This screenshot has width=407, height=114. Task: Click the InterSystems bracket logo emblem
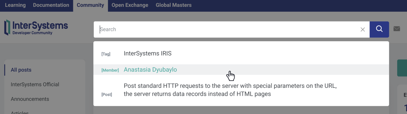(x=7, y=27)
